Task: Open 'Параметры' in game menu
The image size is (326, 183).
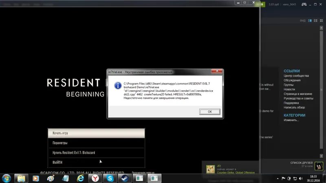Action: coord(96,143)
